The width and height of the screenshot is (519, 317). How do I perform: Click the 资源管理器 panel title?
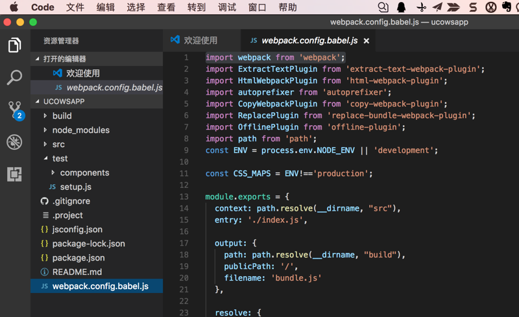pos(61,41)
